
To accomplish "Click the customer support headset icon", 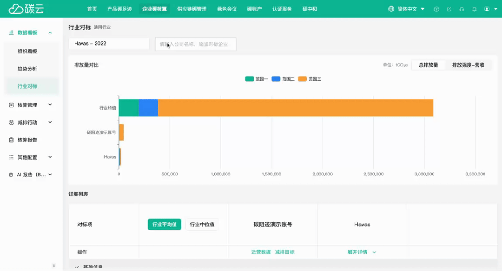I will (x=462, y=9).
